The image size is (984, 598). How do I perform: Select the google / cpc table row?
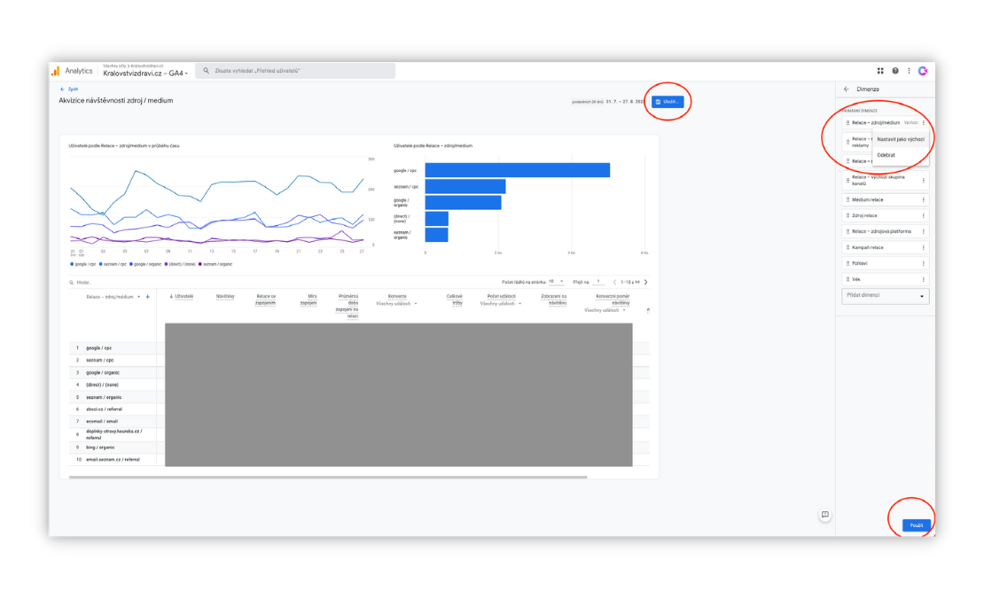pyautogui.click(x=98, y=348)
